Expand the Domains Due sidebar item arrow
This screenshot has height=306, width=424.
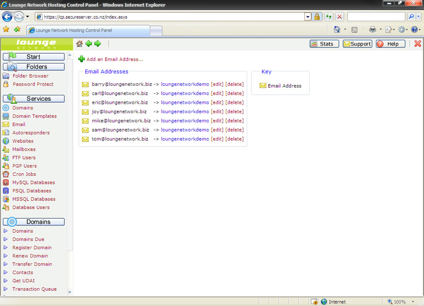pyautogui.click(x=6, y=240)
